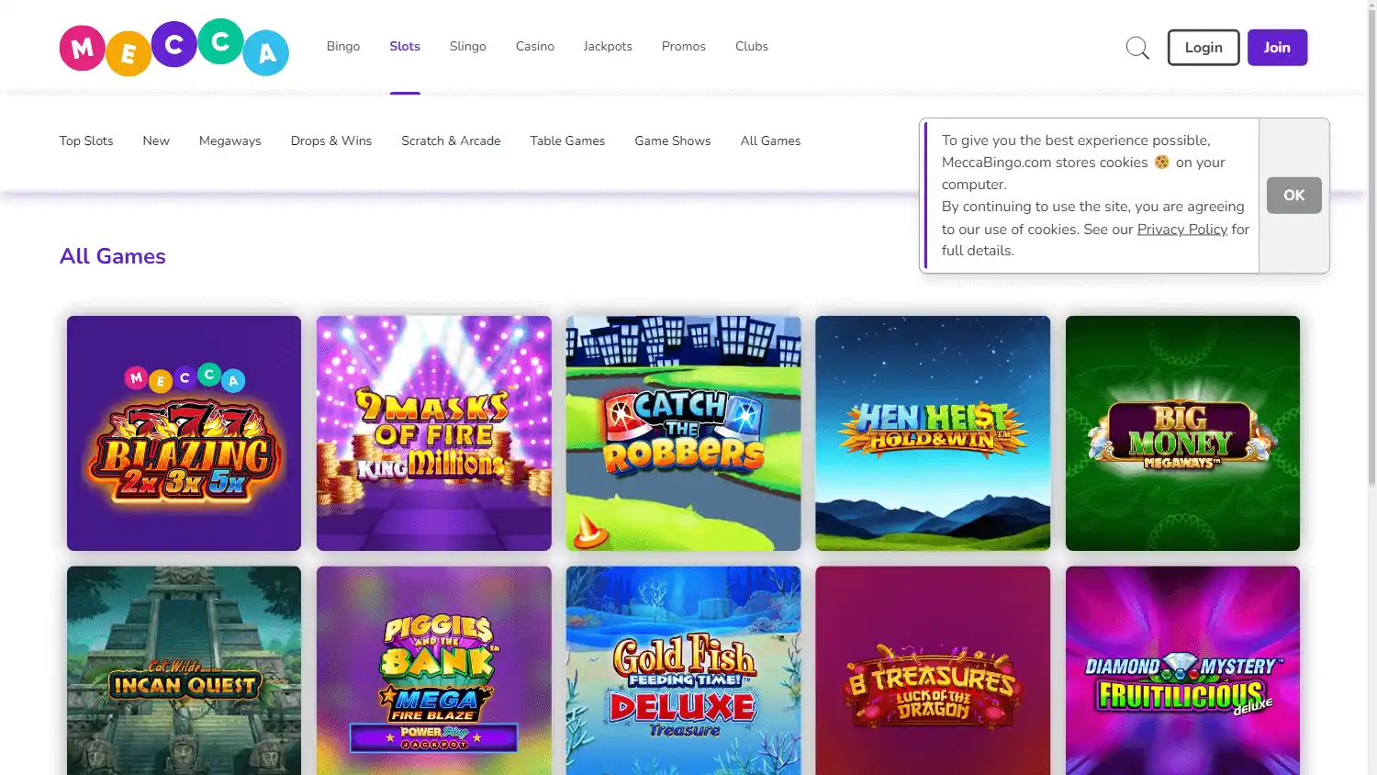
Task: Open the Blazing 777 2x 3x 5x game
Action: point(184,433)
